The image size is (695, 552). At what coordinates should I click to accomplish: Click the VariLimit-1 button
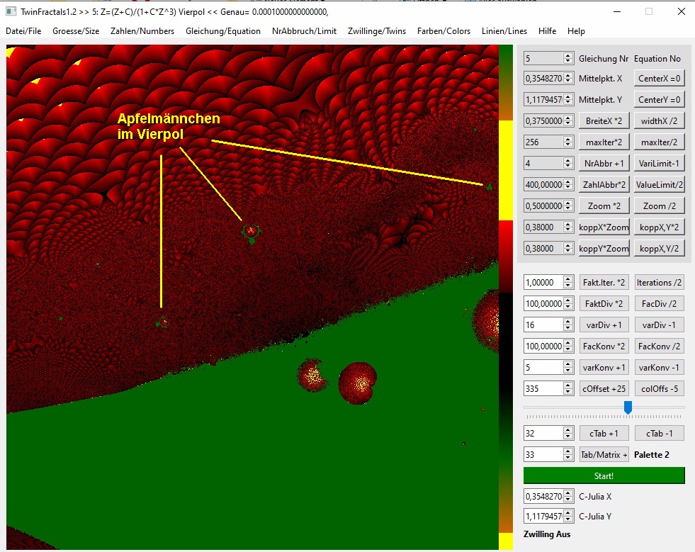659,164
